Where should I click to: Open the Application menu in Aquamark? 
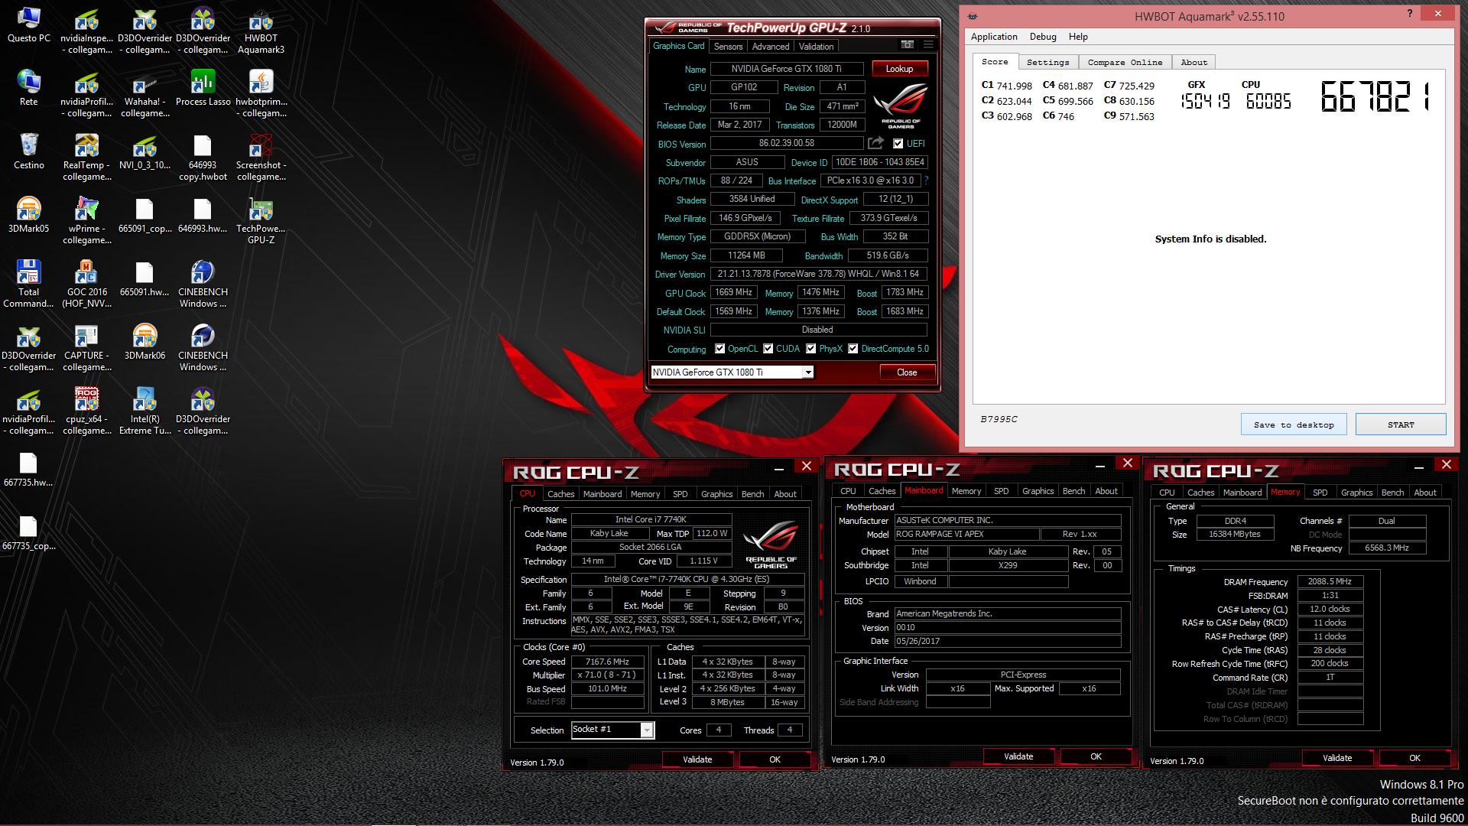coord(994,37)
